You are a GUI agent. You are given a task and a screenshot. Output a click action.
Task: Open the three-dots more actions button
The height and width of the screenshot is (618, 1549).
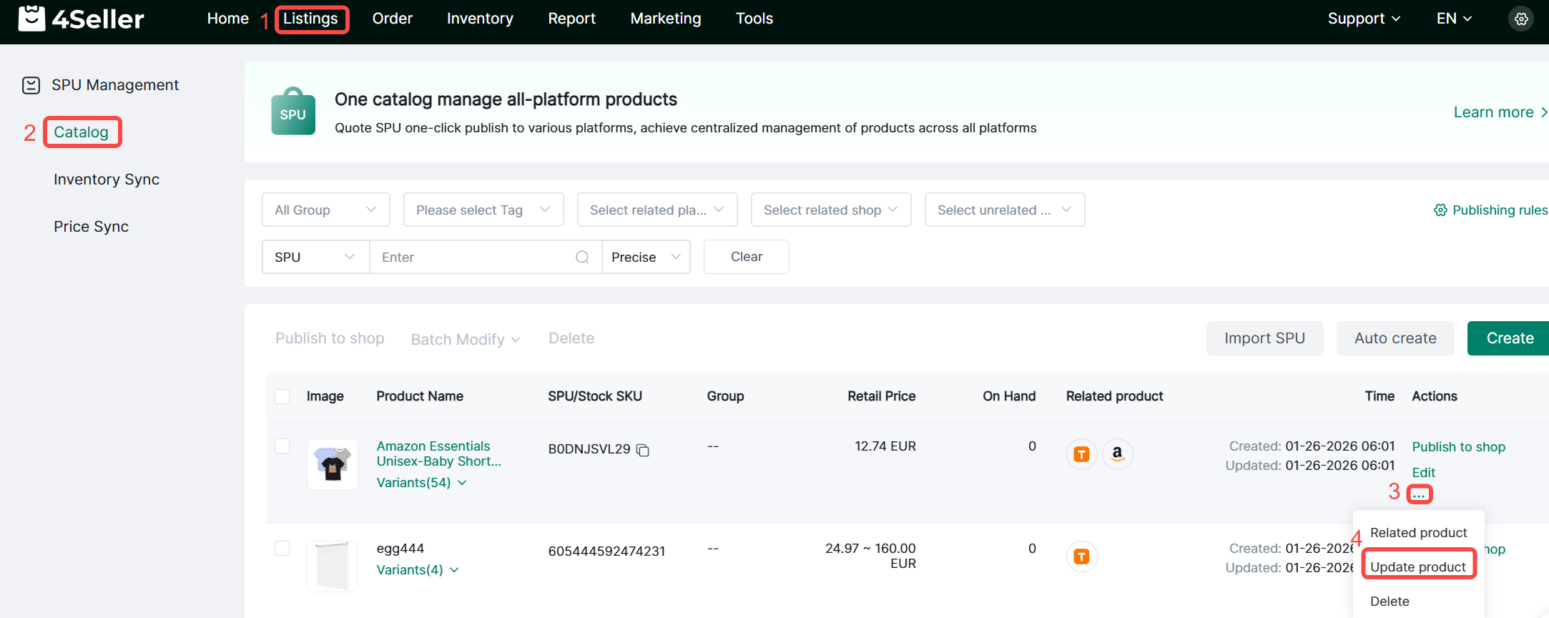click(x=1419, y=494)
